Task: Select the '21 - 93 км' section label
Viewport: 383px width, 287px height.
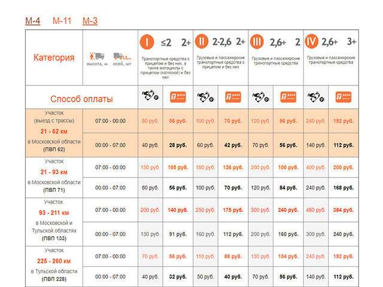Action: click(54, 172)
